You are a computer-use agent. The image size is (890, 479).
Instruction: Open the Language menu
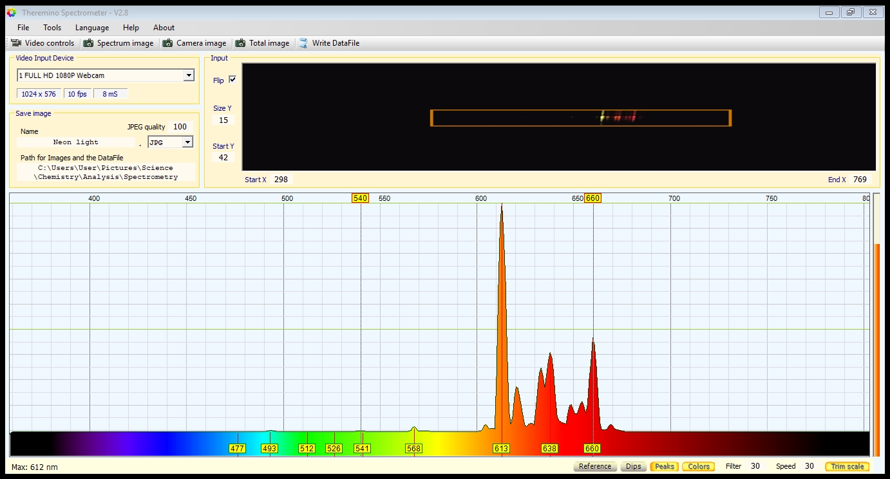(92, 28)
